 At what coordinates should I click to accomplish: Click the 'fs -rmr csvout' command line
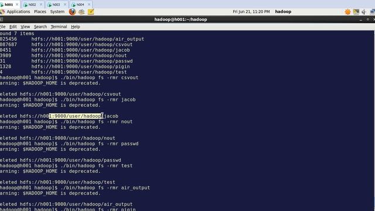pyautogui.click(x=69, y=77)
